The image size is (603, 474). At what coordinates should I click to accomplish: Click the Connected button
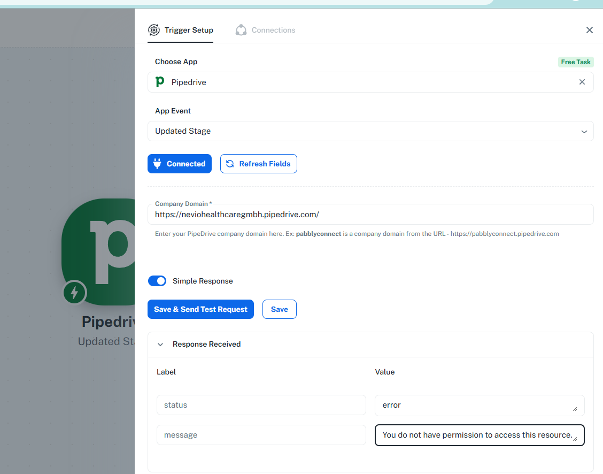180,164
